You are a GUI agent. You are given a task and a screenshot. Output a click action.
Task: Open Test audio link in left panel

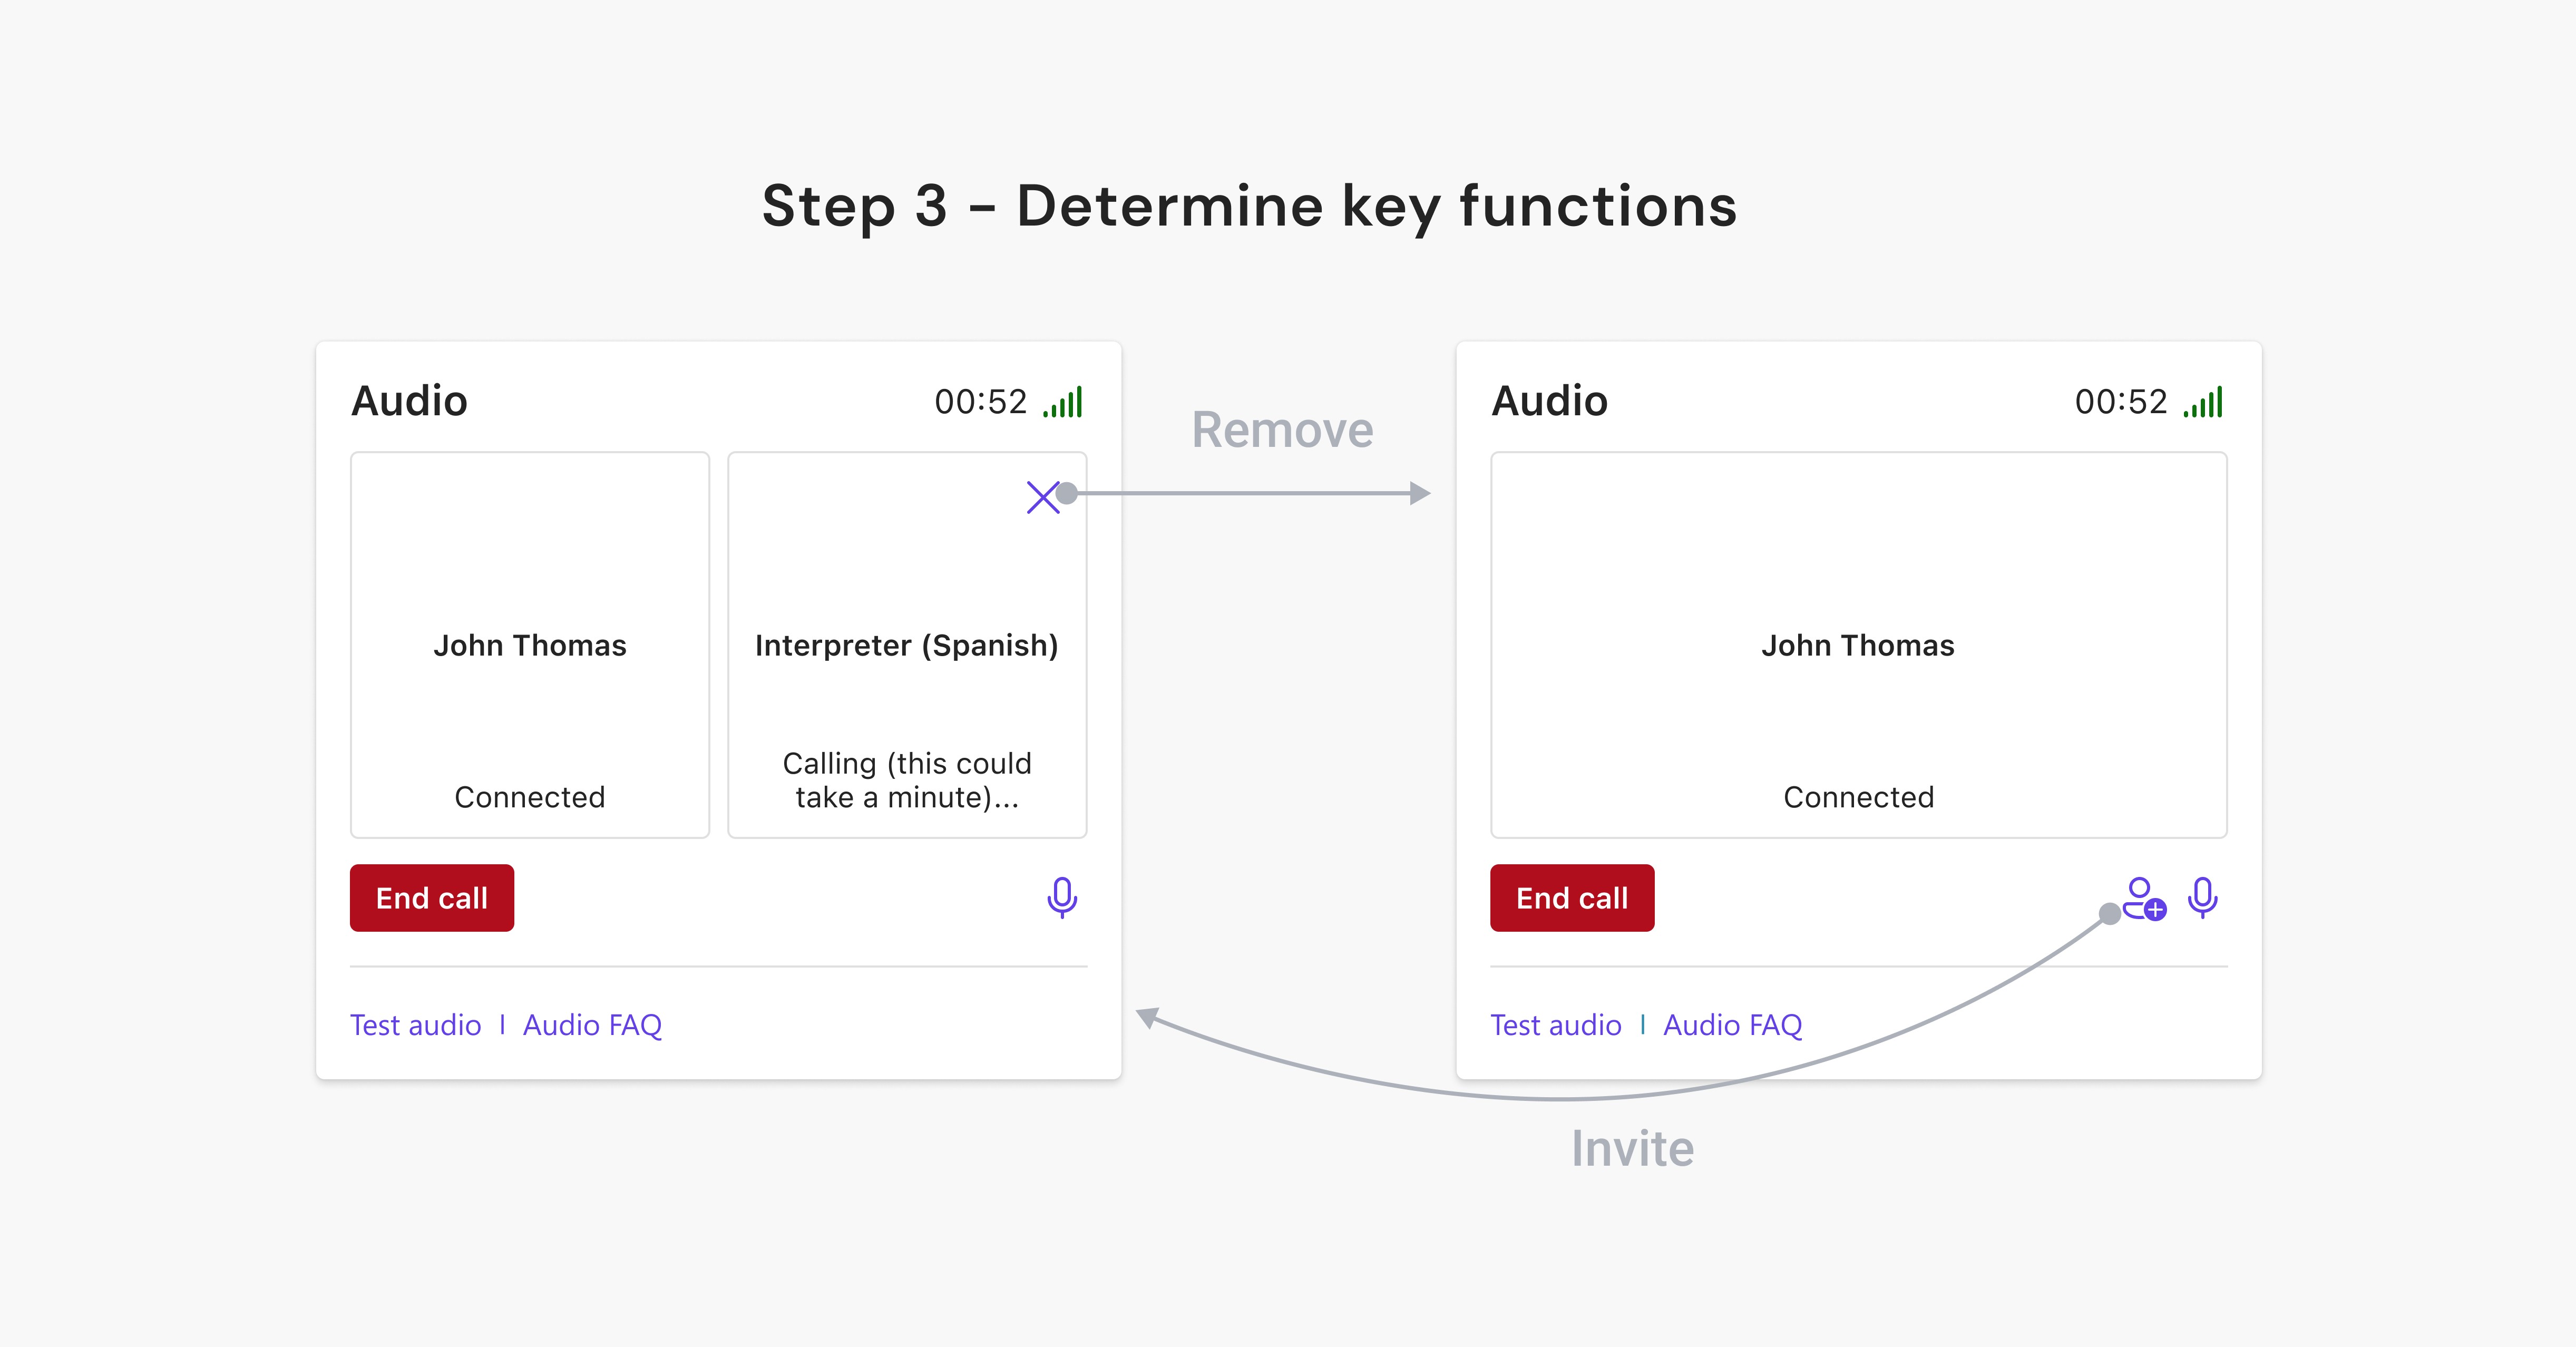click(415, 1025)
